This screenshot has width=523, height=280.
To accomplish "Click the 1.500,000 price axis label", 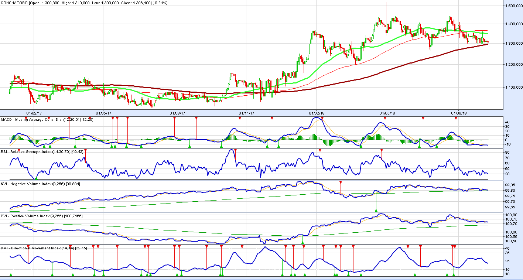I will click(x=512, y=6).
